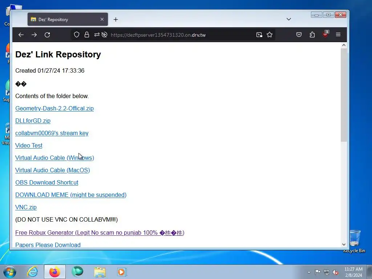The width and height of the screenshot is (372, 279).
Task: Click the padlock site security icon
Action: click(x=87, y=35)
